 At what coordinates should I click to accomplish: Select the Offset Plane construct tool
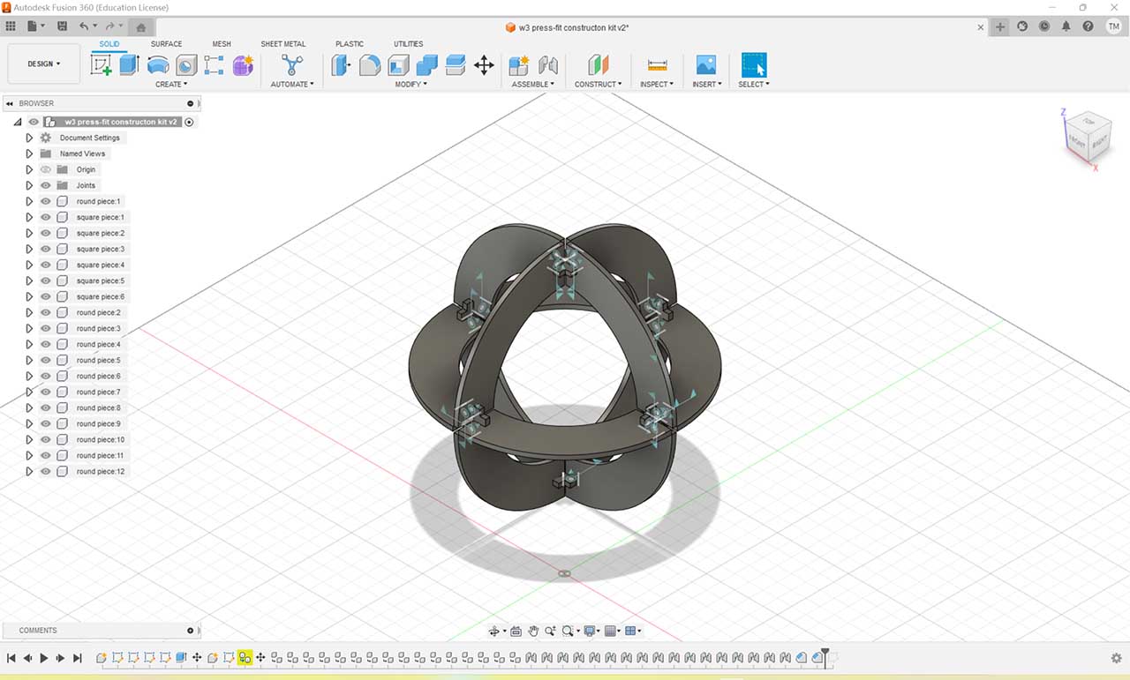pos(599,65)
